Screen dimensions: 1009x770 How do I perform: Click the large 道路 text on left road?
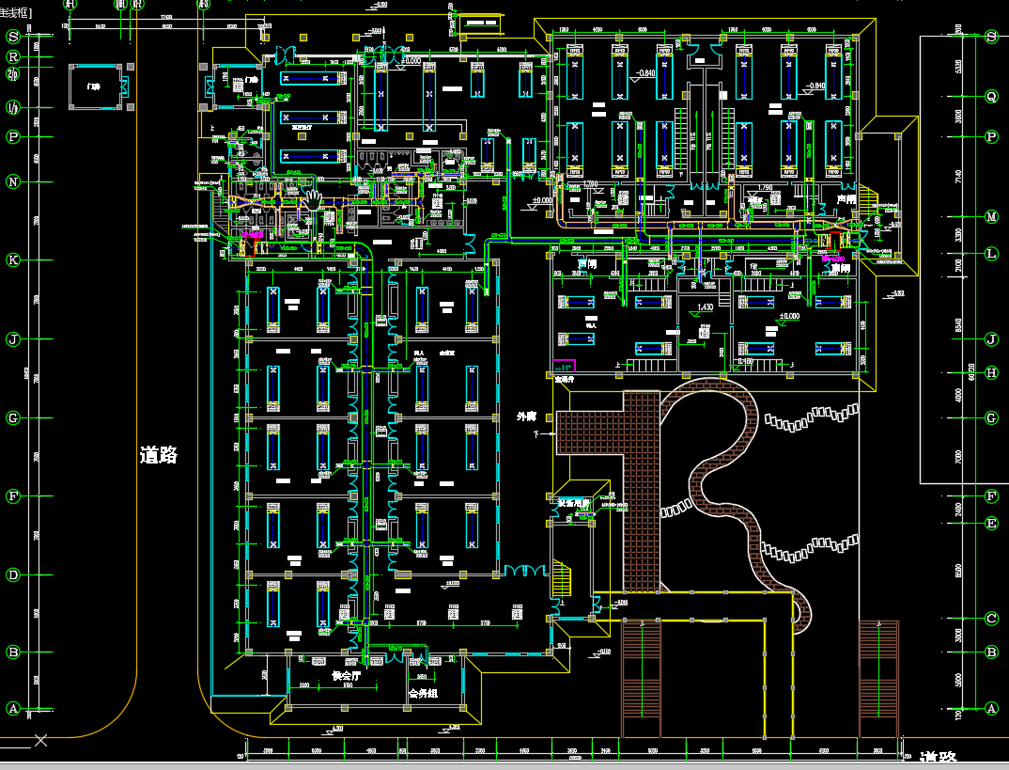click(158, 456)
